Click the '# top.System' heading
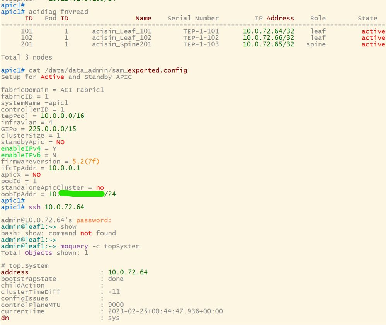 pyautogui.click(x=25, y=266)
